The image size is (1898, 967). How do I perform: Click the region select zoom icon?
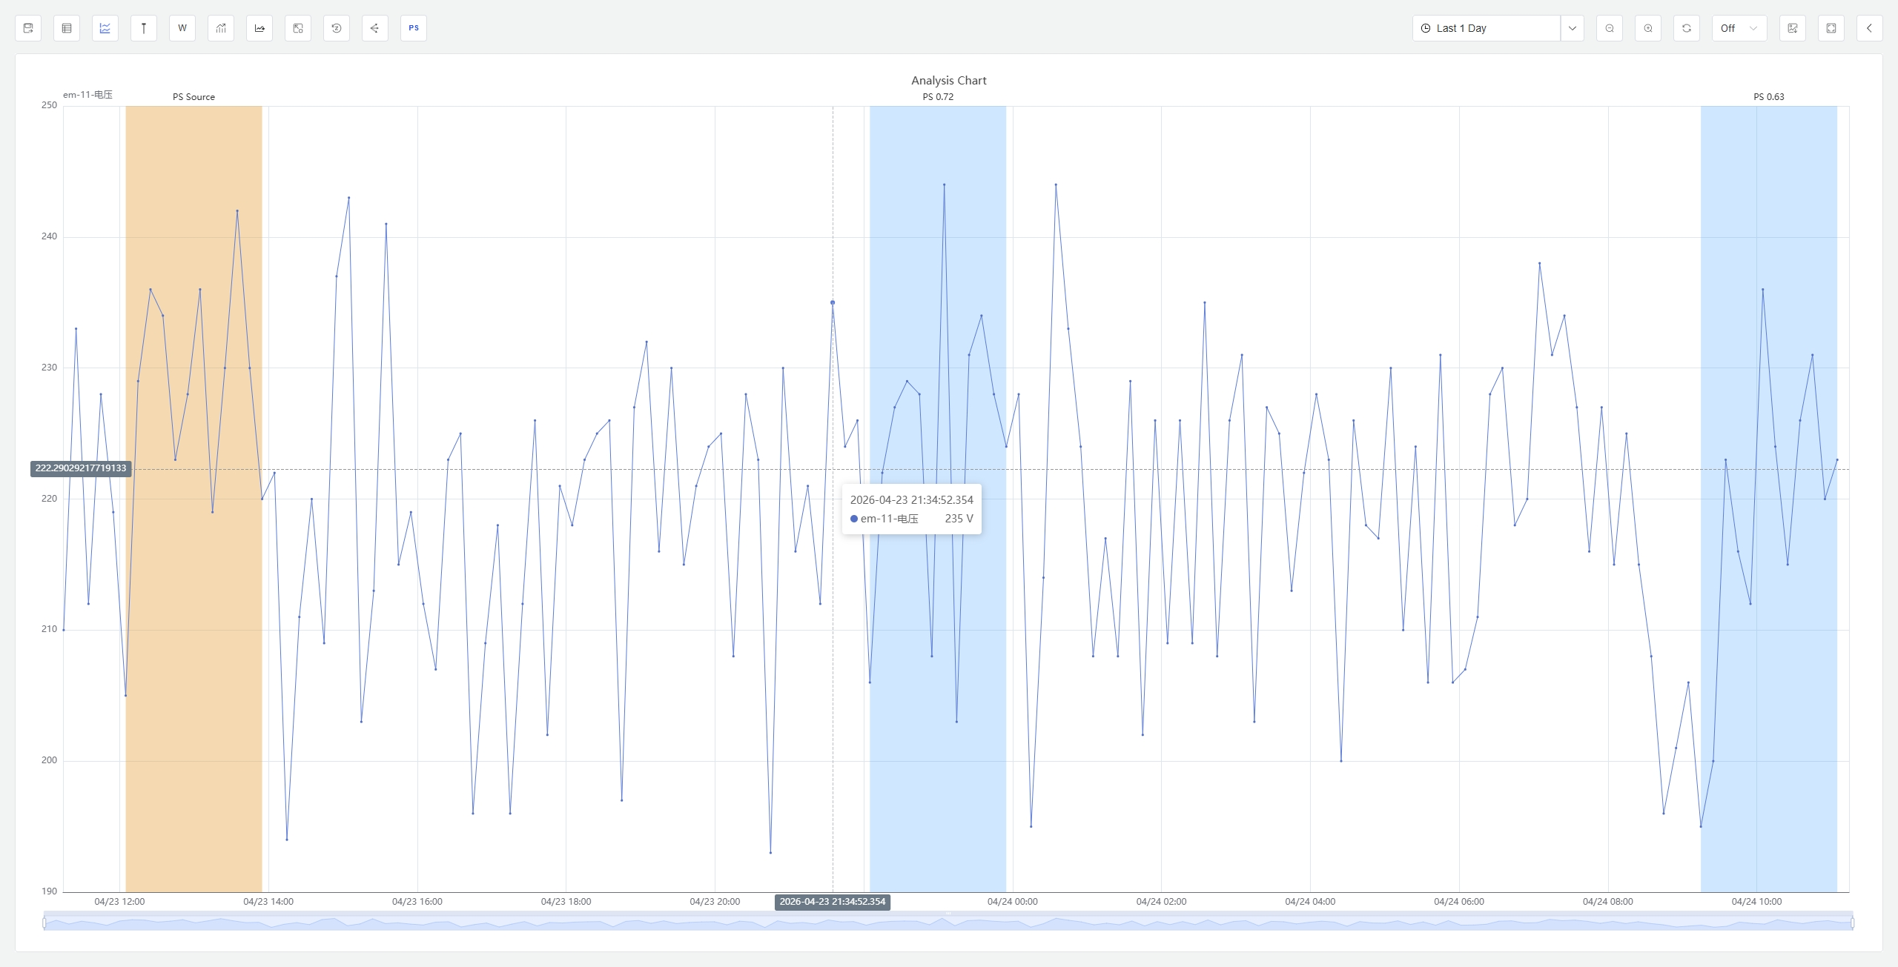[298, 28]
